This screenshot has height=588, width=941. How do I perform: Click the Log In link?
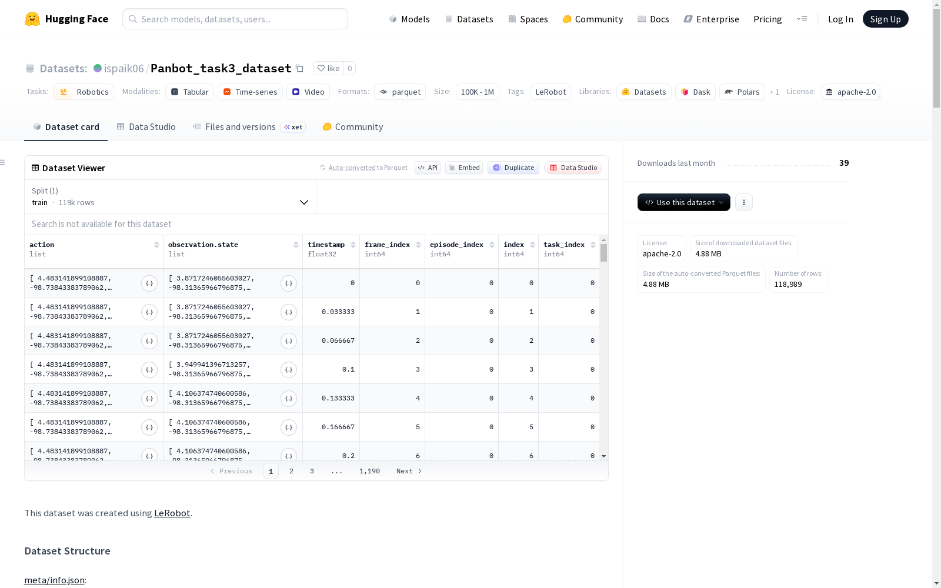click(x=840, y=19)
